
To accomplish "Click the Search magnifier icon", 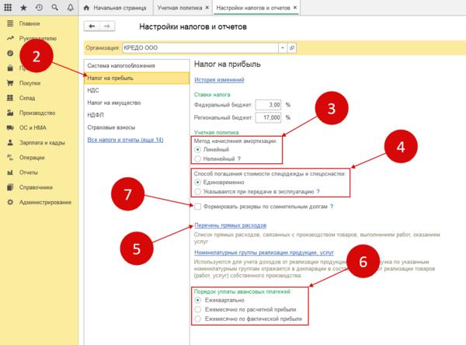I will click(53, 7).
